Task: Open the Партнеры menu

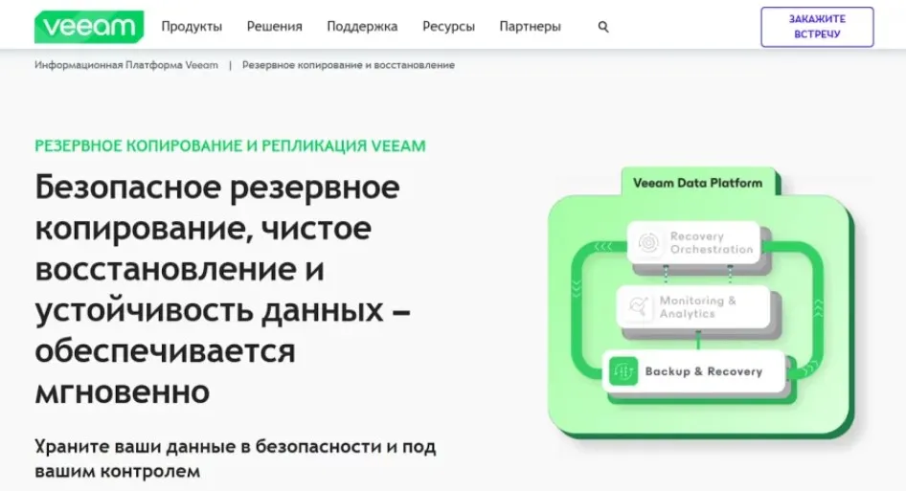Action: click(x=530, y=27)
